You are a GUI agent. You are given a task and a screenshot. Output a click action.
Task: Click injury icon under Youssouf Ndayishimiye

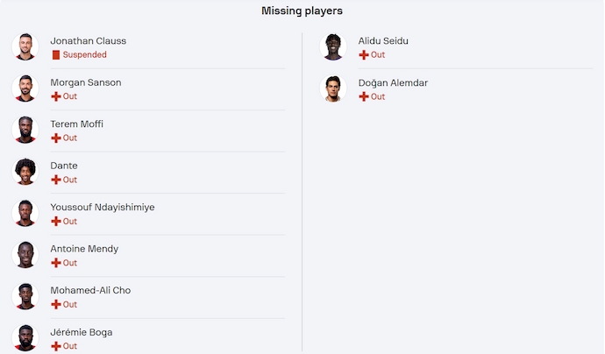tap(56, 222)
